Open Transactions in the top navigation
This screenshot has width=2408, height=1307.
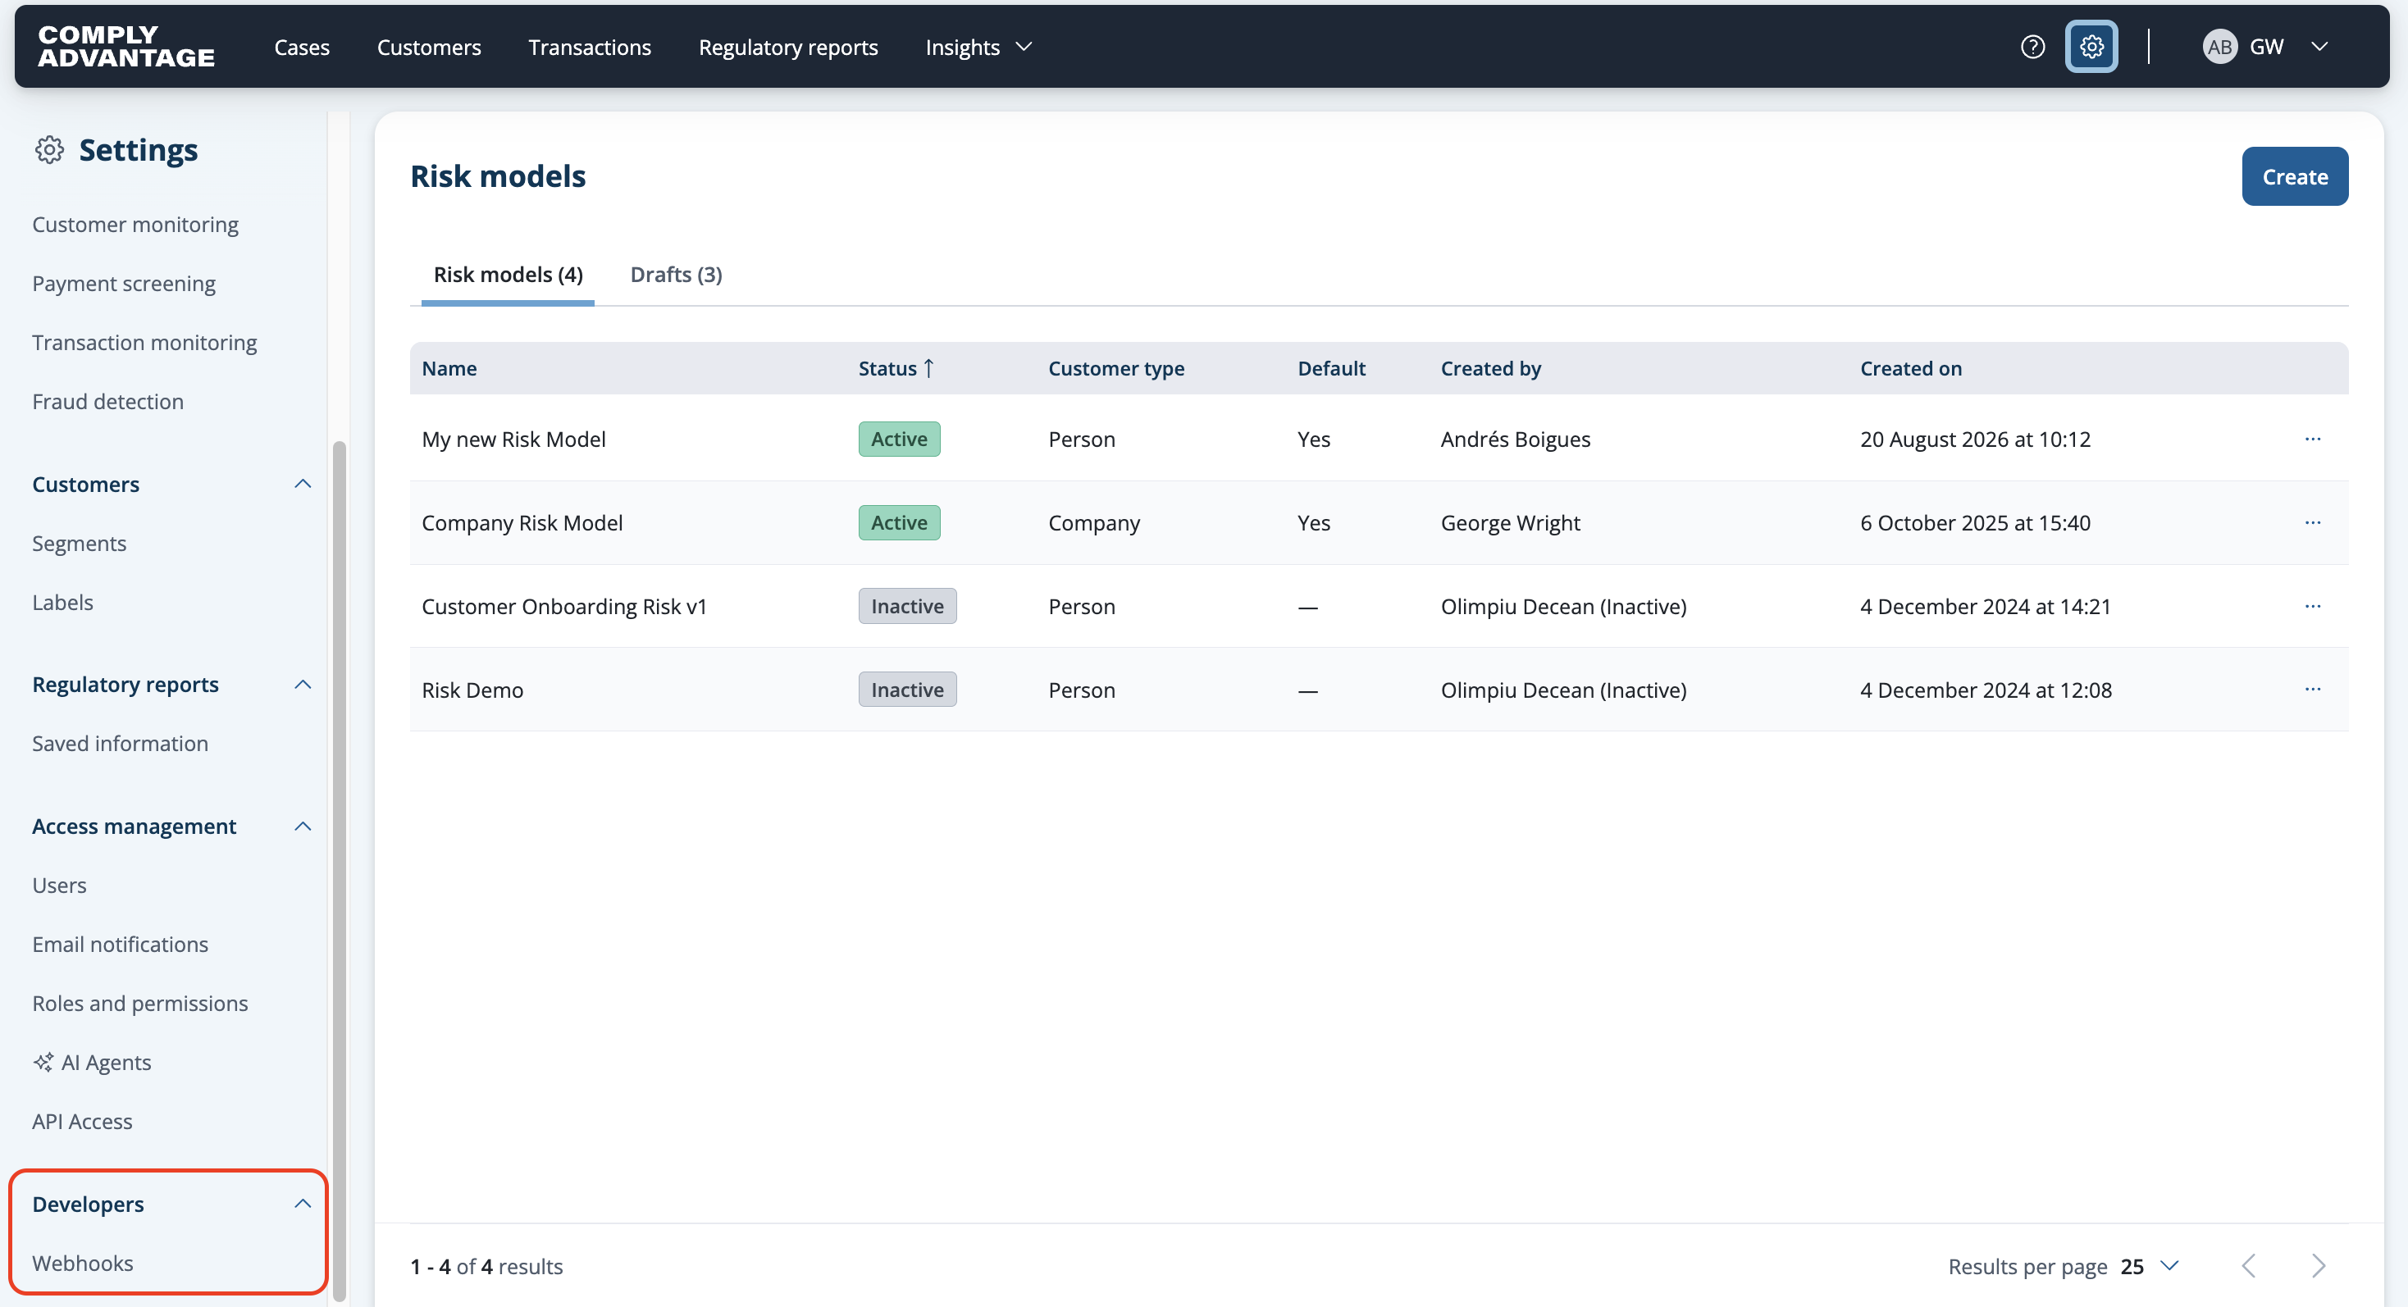point(590,47)
